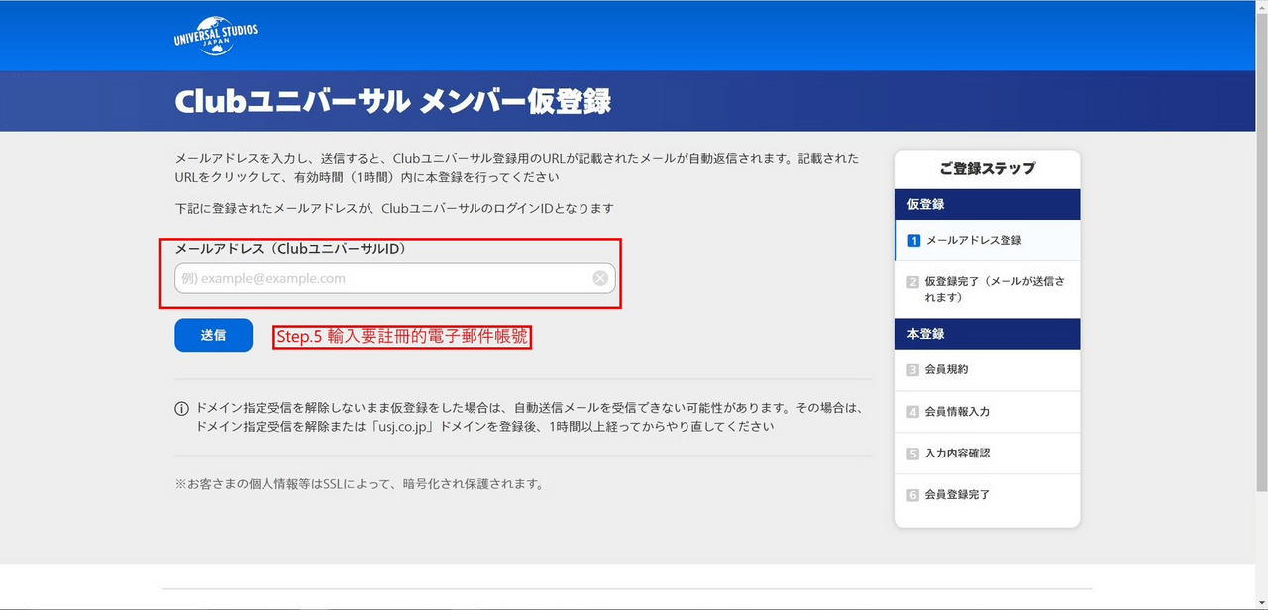Click the step number 2 badge
Screen dimensions: 1268x610
[x=913, y=282]
